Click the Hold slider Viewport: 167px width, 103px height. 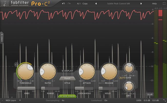108,88
